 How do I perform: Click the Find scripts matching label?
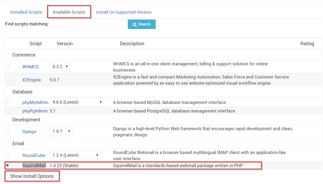click(27, 24)
